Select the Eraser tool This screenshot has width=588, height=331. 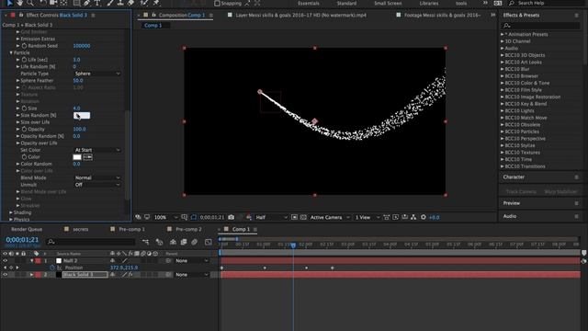click(x=130, y=3)
